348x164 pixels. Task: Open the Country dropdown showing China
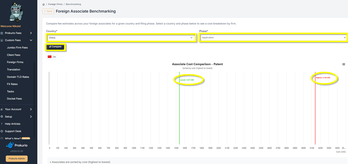[x=121, y=38]
